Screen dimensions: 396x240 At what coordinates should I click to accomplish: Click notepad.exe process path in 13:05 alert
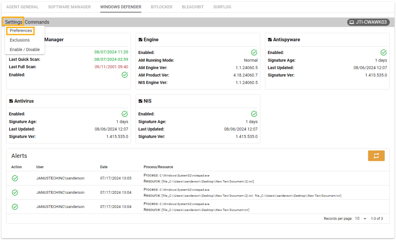click(184, 176)
